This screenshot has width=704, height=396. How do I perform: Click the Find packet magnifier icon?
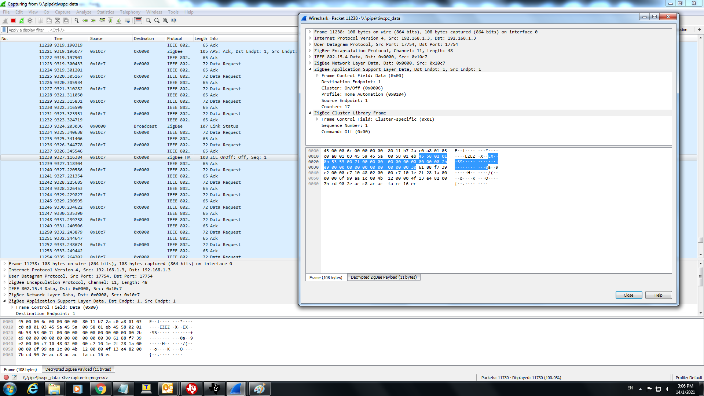click(77, 21)
